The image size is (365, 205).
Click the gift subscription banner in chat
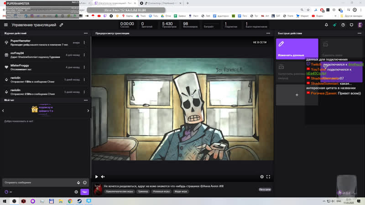[42, 109]
